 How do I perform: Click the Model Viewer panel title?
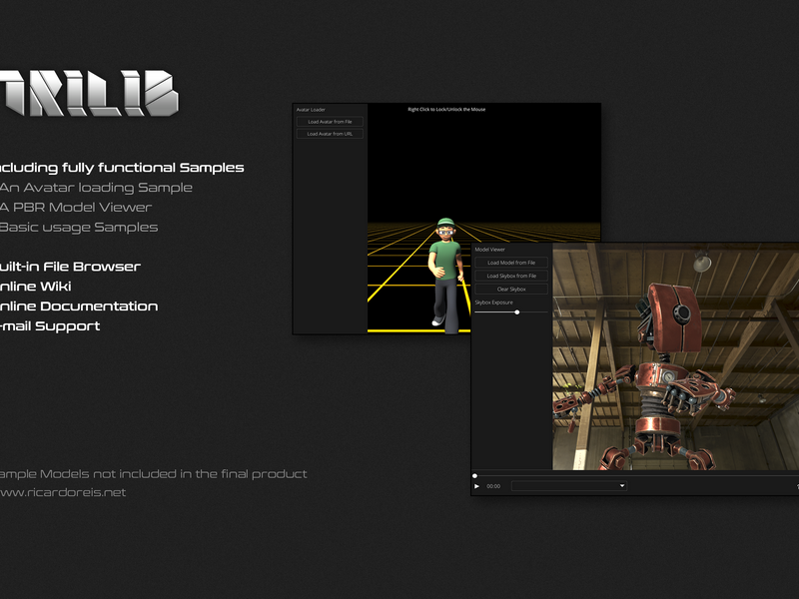(x=489, y=250)
